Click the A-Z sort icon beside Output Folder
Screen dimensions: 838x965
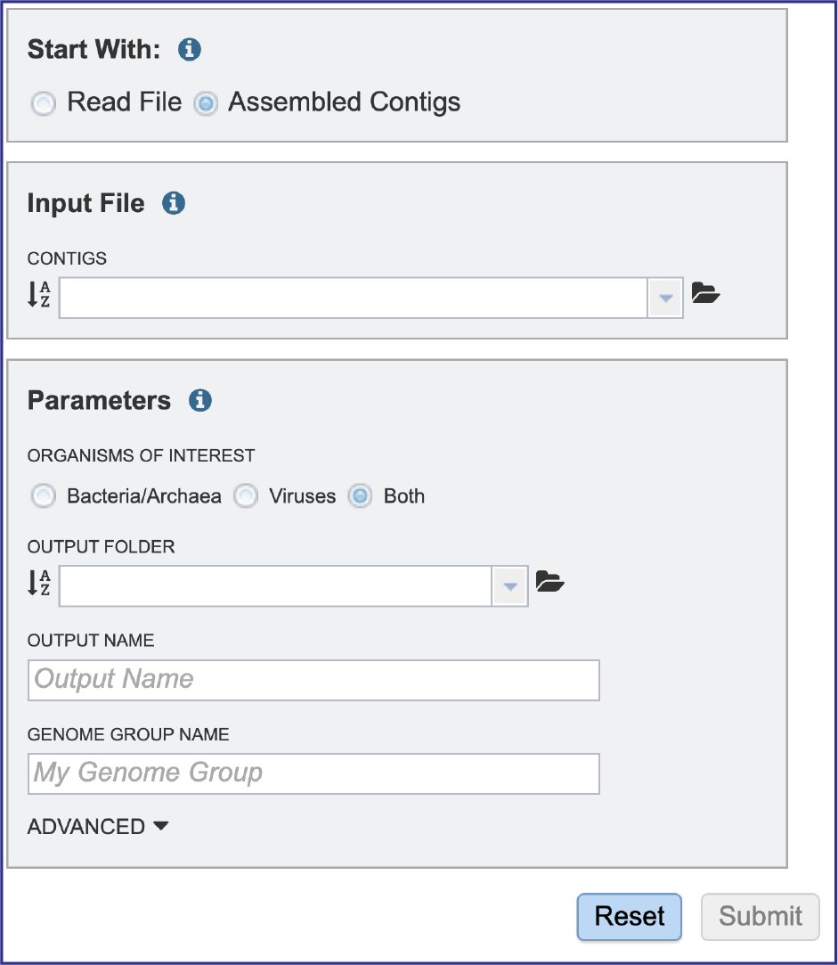click(39, 582)
